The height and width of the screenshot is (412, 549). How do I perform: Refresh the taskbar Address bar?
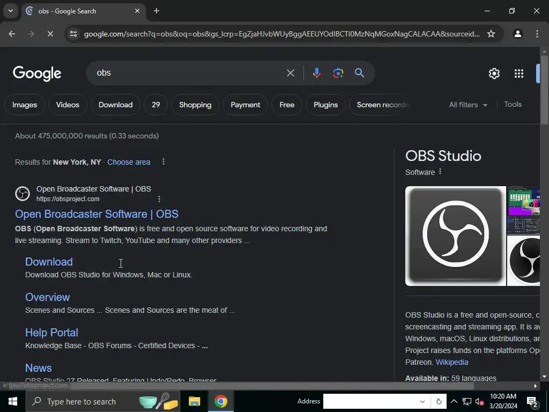click(x=439, y=401)
